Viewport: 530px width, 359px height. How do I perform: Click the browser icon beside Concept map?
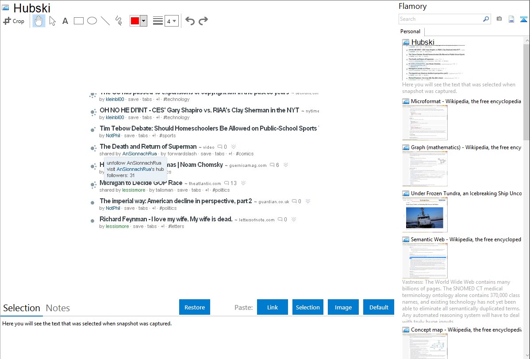point(406,330)
